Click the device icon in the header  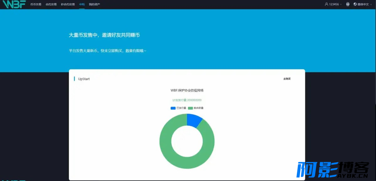(347, 4)
